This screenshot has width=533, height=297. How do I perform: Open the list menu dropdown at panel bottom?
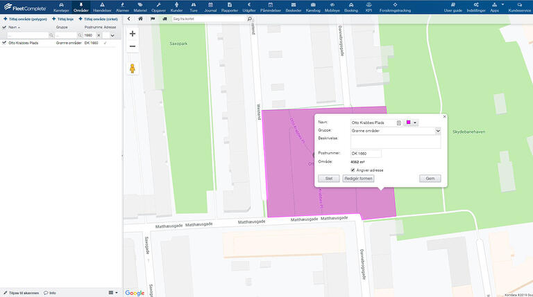coord(113,293)
